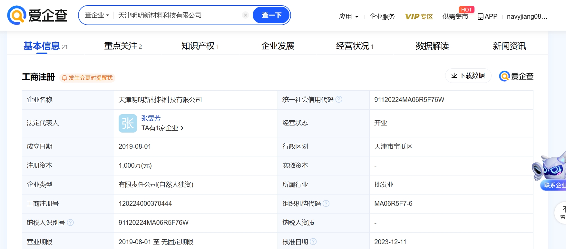Click 发生变更时提醒我 bell reminder
Viewport: 566px width, 249px height.
click(x=87, y=78)
